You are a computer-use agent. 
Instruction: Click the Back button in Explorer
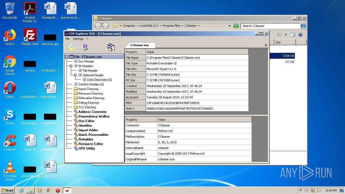pos(98,26)
